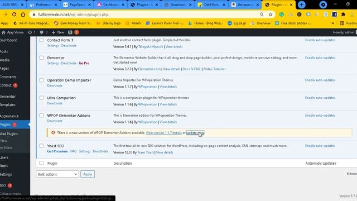Show more bookmarks chevron
Viewport: 357px width, 201px height.
(x=332, y=23)
